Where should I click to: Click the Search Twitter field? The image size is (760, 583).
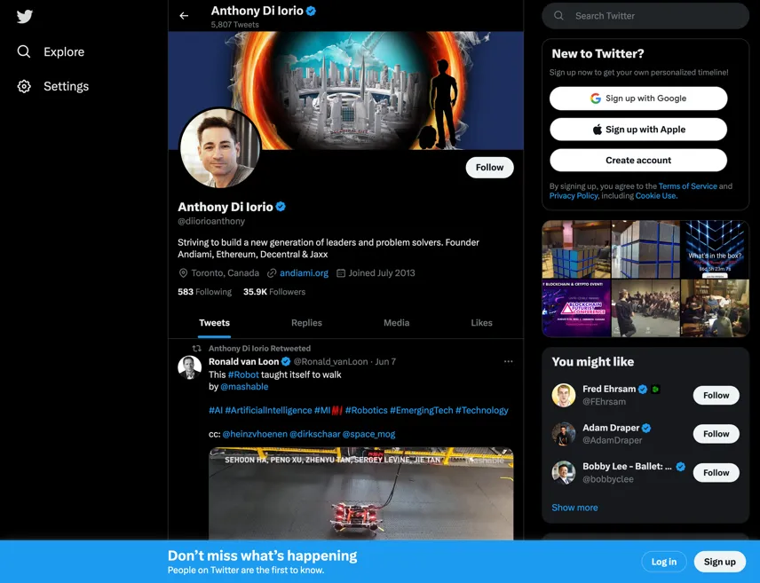(645, 16)
